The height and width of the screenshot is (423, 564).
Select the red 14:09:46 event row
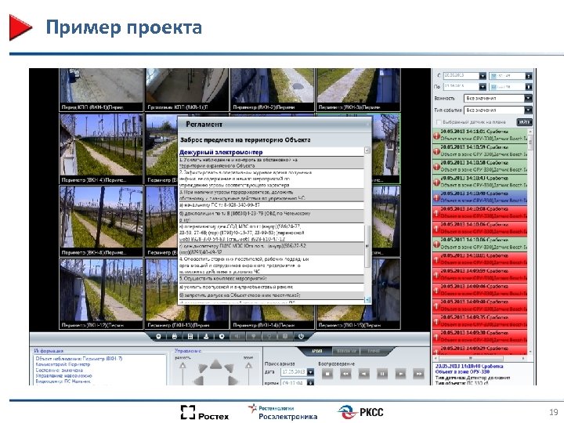tap(480, 291)
